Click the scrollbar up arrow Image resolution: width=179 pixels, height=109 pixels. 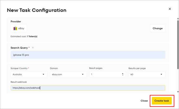click(x=178, y=19)
